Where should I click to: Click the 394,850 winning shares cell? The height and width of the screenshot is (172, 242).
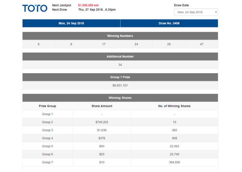pos(175,162)
